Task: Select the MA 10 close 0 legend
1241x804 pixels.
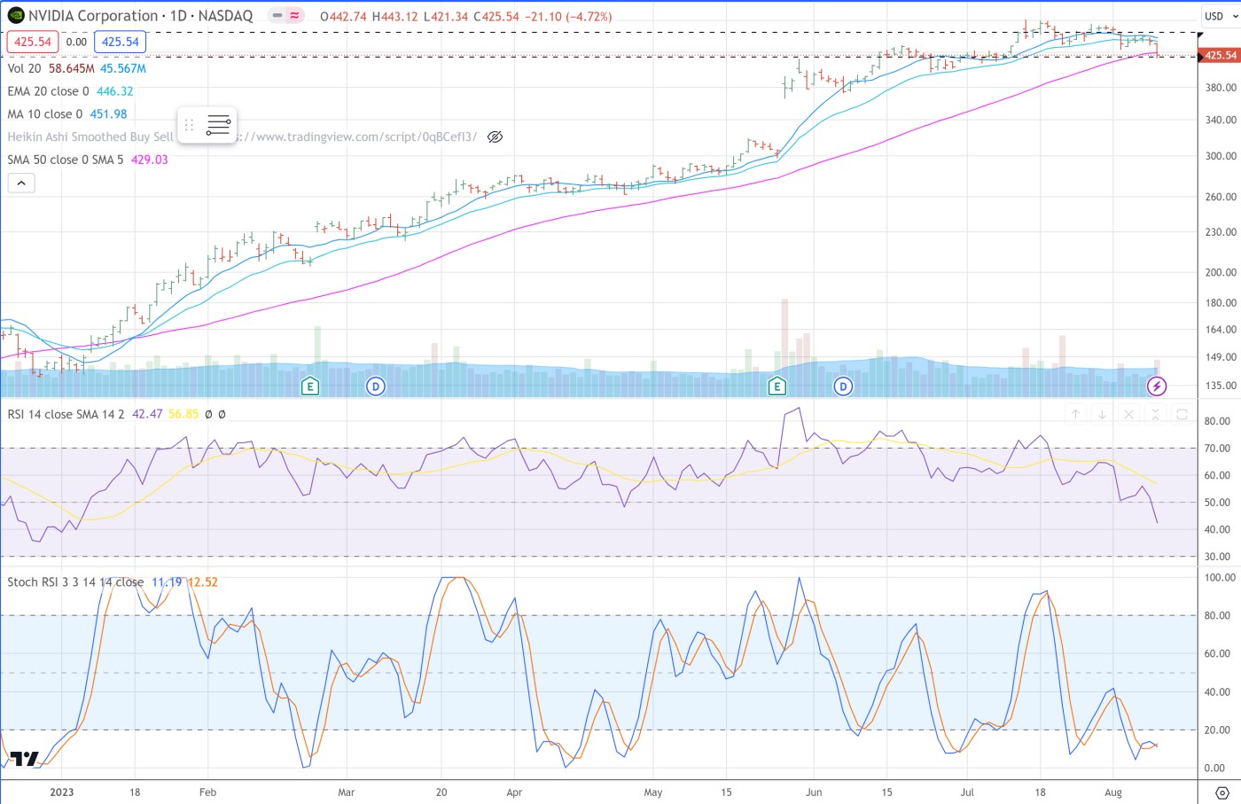Action: click(x=45, y=114)
